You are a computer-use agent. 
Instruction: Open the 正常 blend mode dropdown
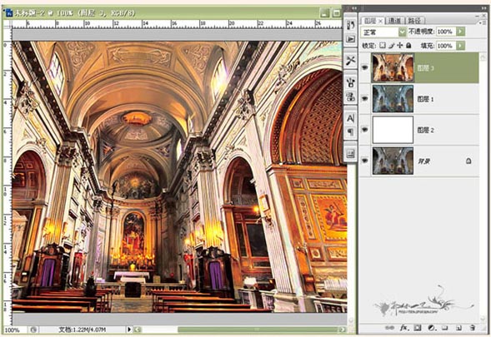point(402,32)
